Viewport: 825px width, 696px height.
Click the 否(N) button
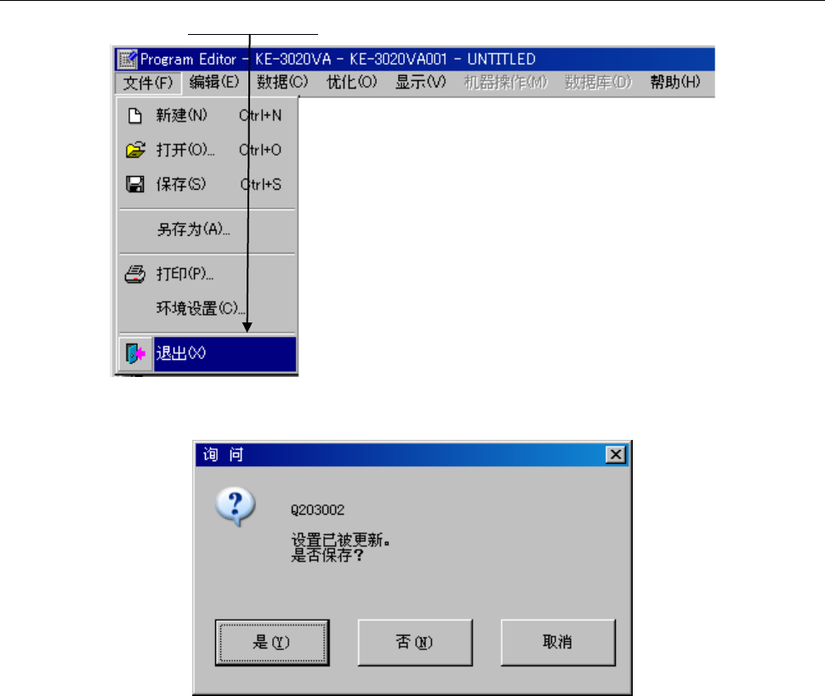point(415,642)
